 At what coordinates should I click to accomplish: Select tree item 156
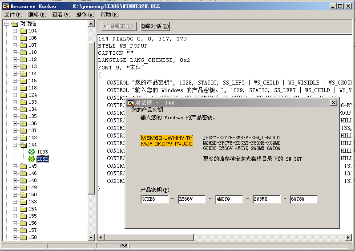[32, 223]
